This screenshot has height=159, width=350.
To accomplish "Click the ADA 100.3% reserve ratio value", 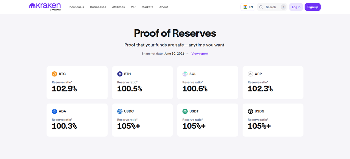I will [x=64, y=126].
